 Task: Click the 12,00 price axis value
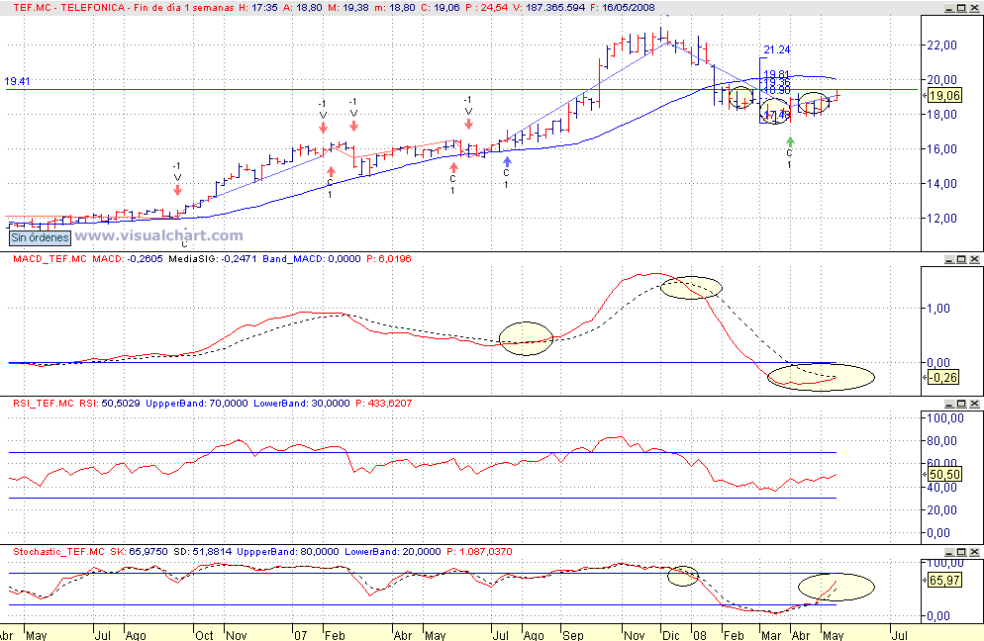tap(942, 219)
